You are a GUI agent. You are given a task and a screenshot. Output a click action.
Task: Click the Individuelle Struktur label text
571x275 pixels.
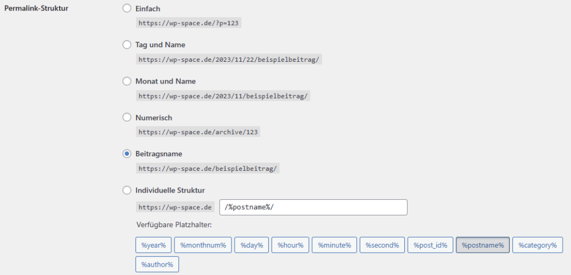pyautogui.click(x=170, y=190)
